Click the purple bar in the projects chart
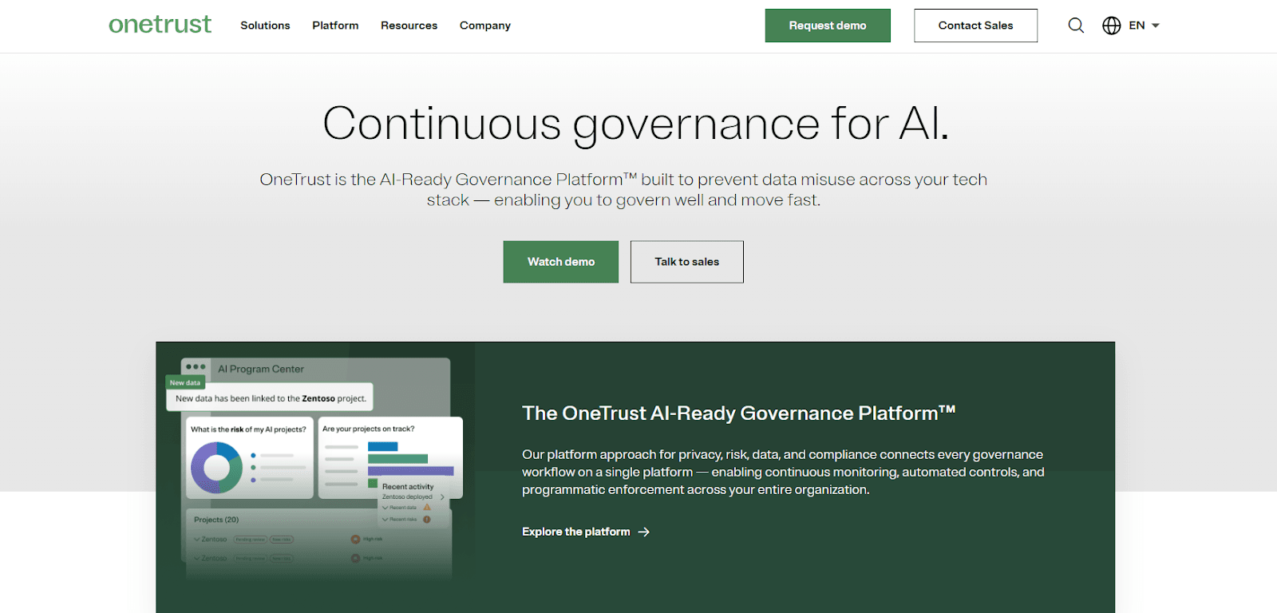 tap(410, 471)
